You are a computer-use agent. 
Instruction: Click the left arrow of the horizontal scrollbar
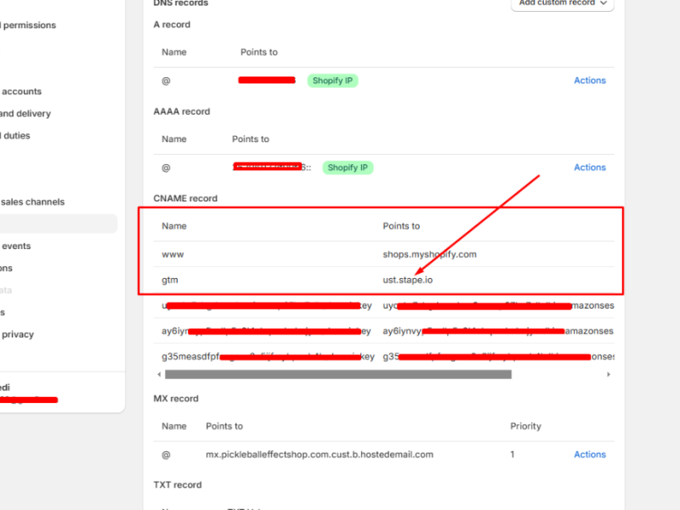click(159, 374)
